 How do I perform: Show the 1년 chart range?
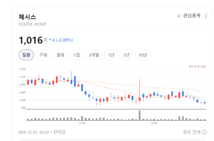pyautogui.click(x=111, y=55)
